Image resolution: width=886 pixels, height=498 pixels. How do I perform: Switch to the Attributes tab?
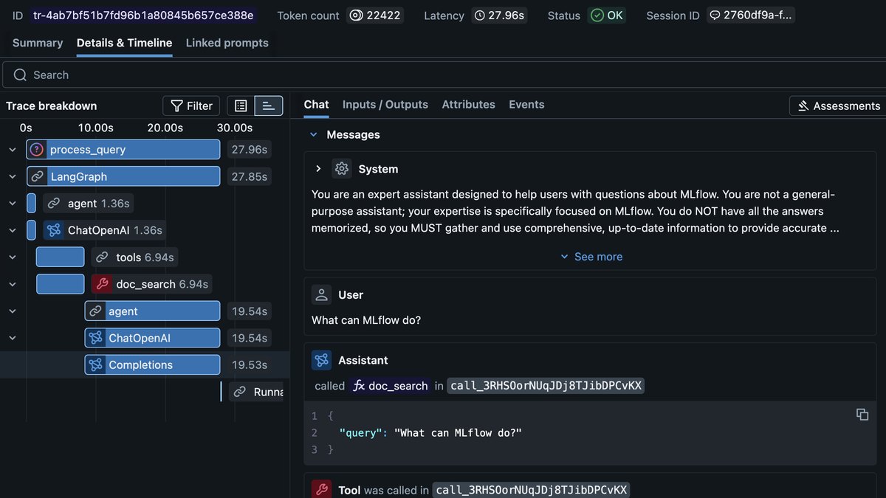click(469, 105)
